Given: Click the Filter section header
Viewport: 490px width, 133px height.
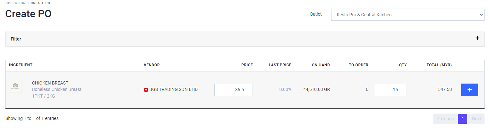Looking at the screenshot, I should point(16,39).
